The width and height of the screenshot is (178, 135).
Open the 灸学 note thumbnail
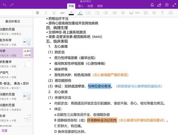(x=27, y=118)
